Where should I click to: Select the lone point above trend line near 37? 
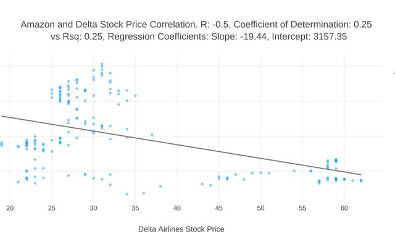(152, 134)
